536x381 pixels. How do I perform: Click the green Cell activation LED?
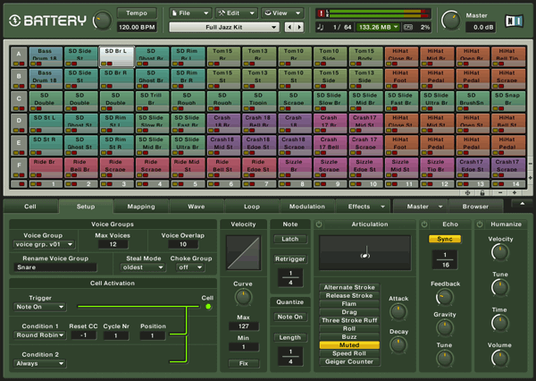coord(208,307)
